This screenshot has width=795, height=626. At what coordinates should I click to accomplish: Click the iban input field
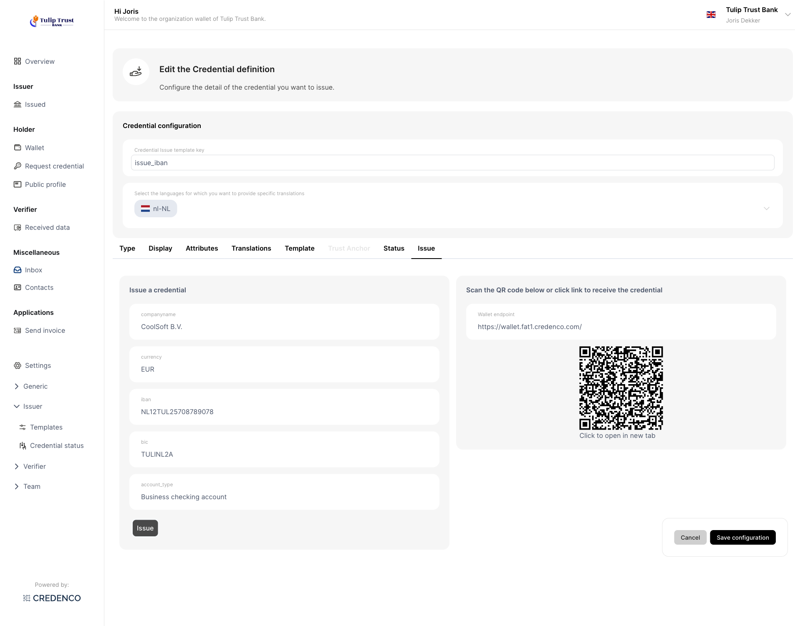click(x=284, y=412)
